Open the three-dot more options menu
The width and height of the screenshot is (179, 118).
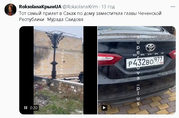point(173,7)
